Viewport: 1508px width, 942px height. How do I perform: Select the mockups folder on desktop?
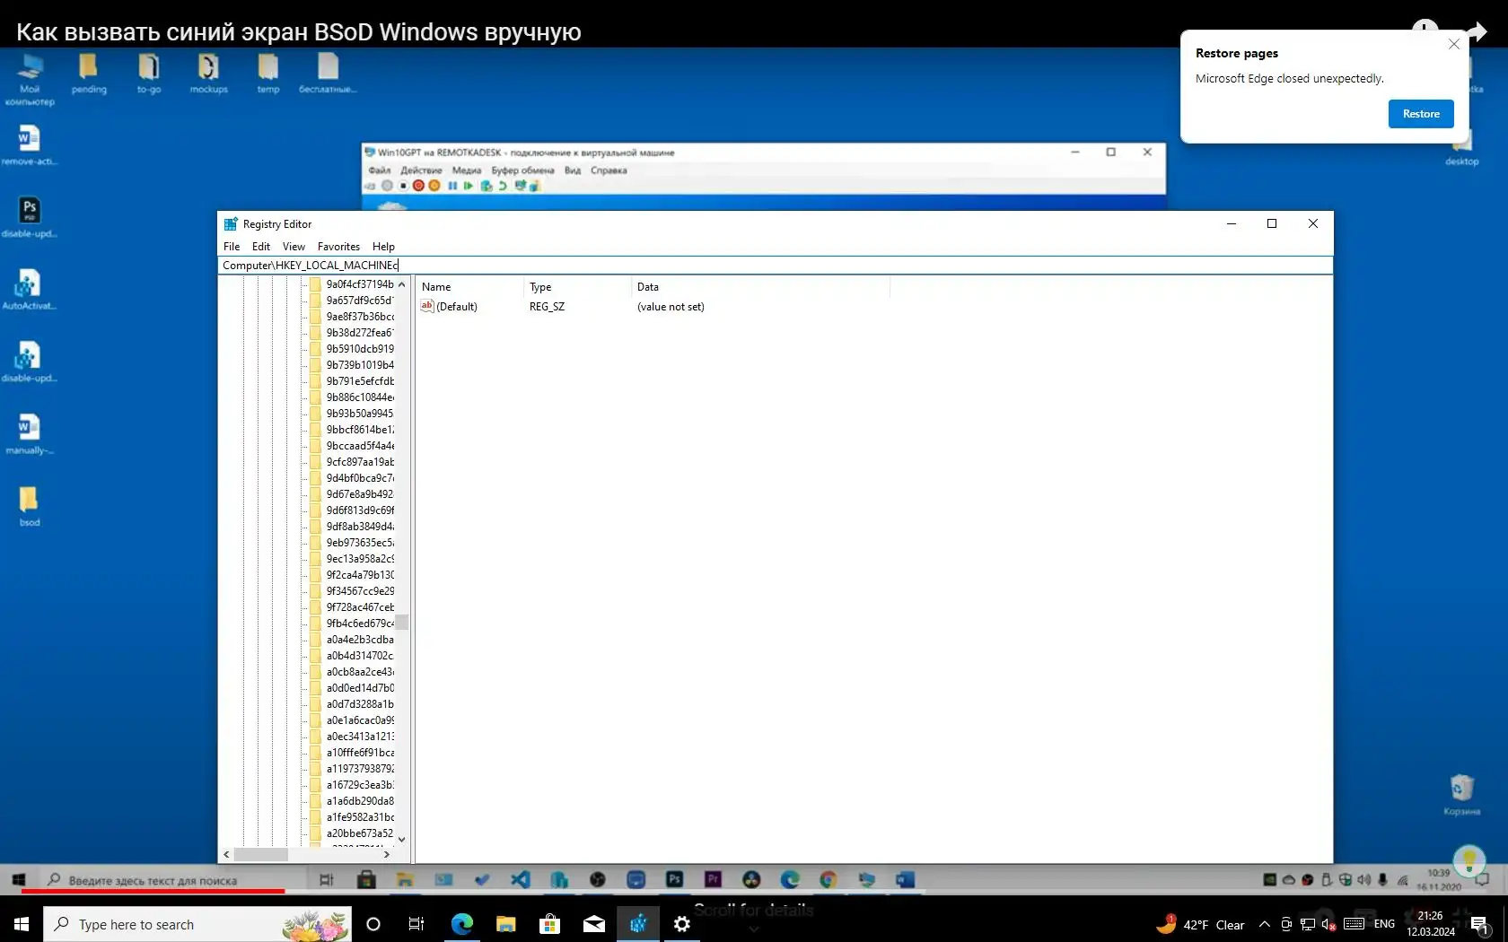coord(208,74)
